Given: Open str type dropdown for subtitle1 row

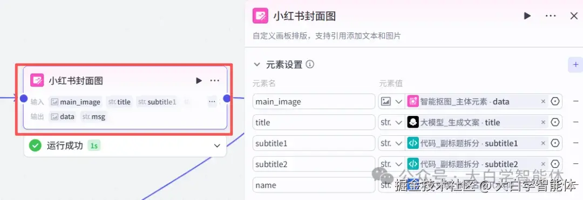Looking at the screenshot, I should (391, 143).
